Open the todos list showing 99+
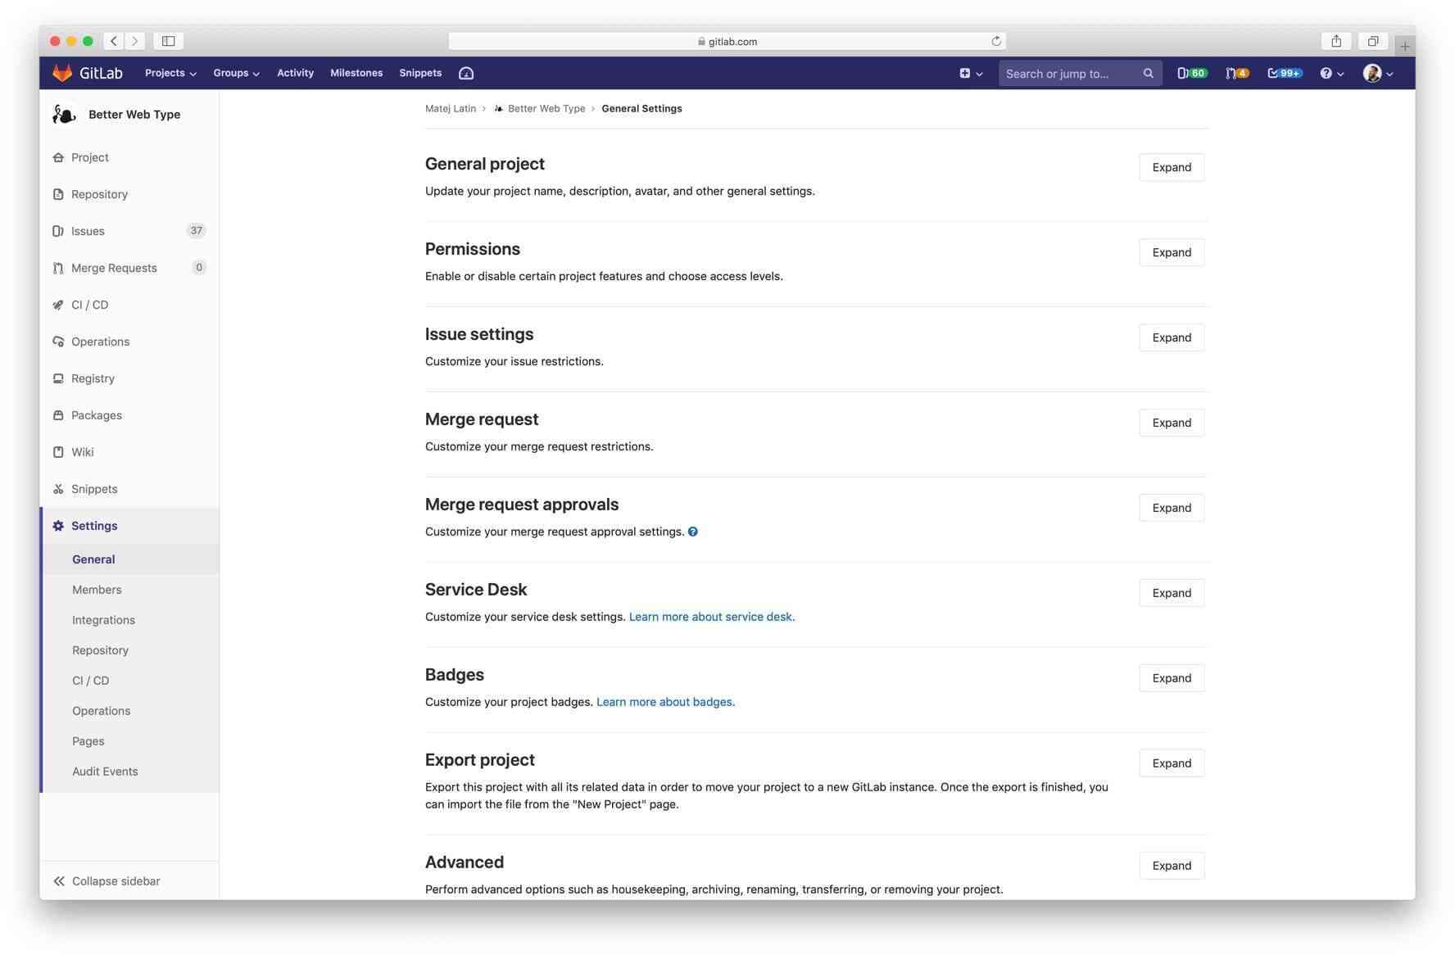The width and height of the screenshot is (1455, 955). (x=1283, y=73)
